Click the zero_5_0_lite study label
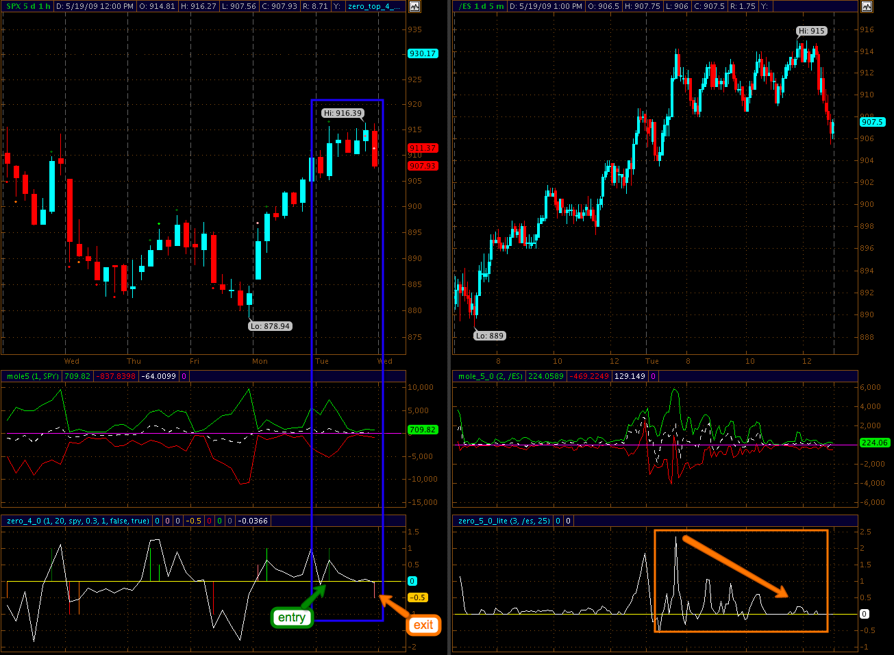Screen dimensions: 894x655 (504, 521)
